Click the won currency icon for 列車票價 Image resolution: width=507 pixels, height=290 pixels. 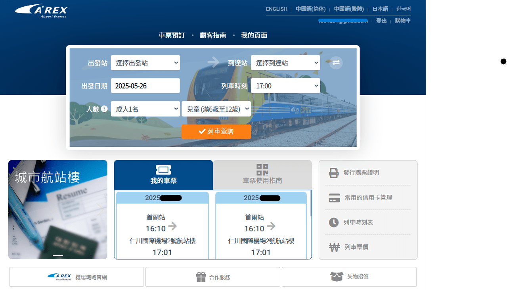pyautogui.click(x=335, y=247)
